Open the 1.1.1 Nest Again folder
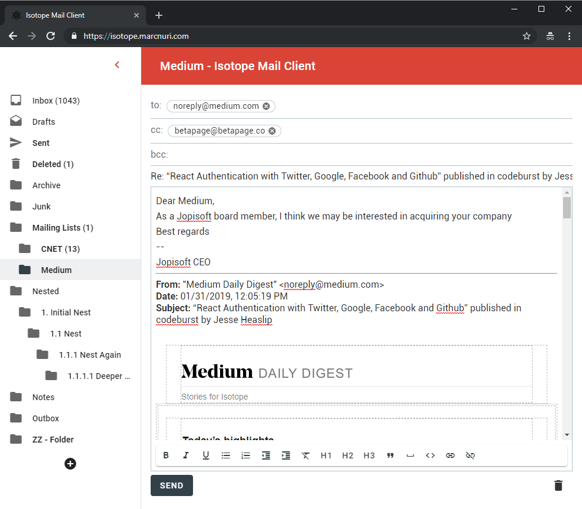The width and height of the screenshot is (582, 509). coord(70,355)
